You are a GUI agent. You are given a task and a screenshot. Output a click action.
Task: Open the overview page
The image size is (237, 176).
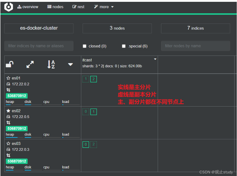coord(28,7)
